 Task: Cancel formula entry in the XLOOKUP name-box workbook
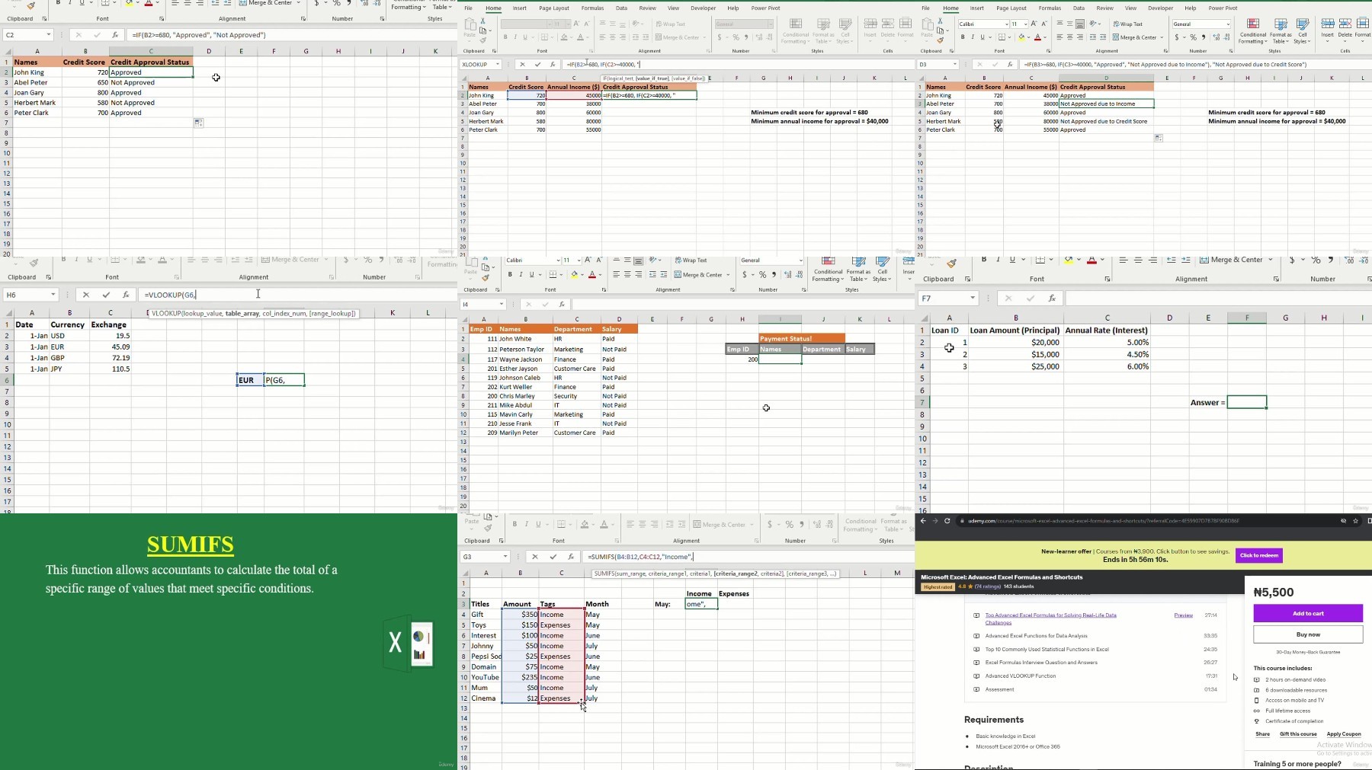524,65
